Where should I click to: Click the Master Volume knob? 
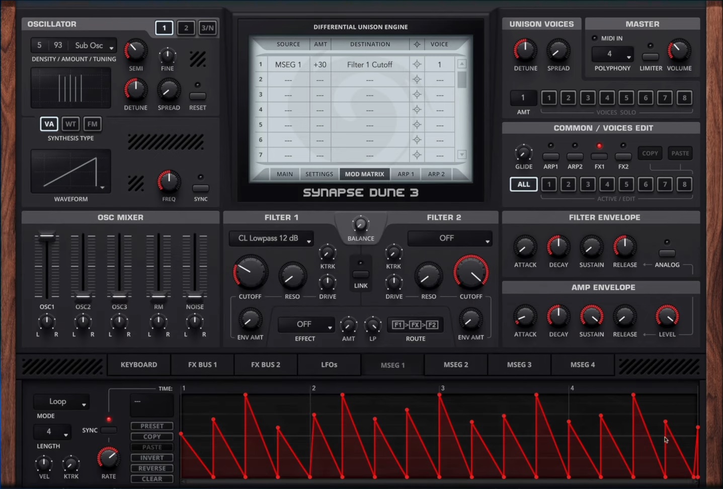point(679,50)
